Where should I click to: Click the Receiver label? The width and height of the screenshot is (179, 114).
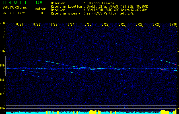tap(58, 10)
